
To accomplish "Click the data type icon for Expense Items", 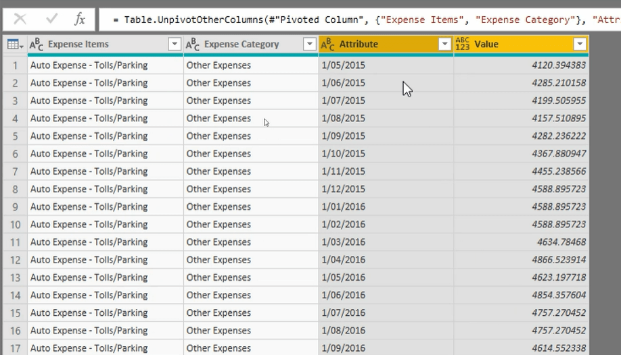I will pos(37,45).
